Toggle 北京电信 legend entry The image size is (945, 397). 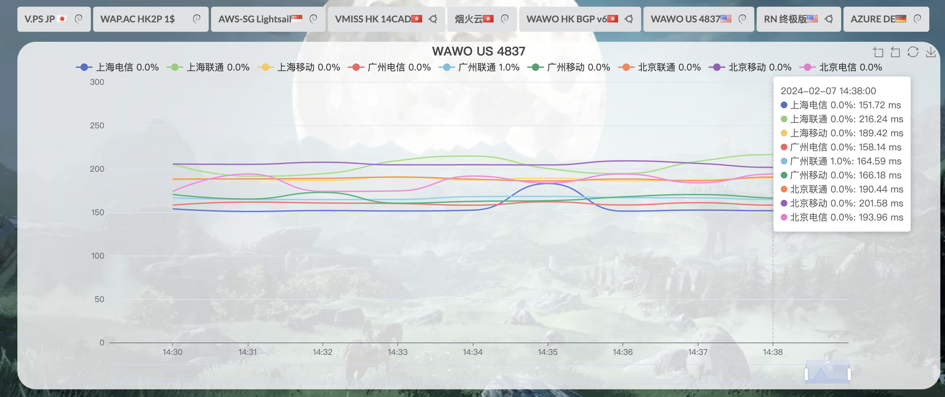point(840,67)
